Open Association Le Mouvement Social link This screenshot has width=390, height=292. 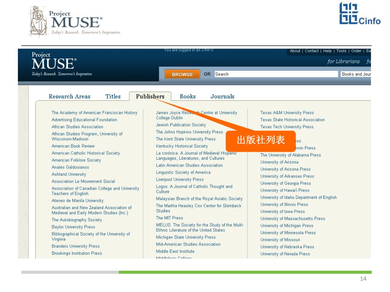click(83, 181)
